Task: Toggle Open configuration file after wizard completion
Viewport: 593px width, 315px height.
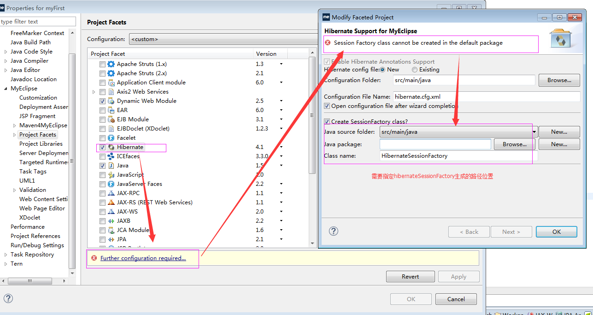Action: (327, 106)
